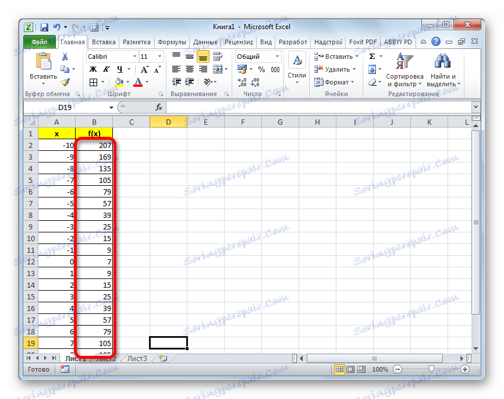This screenshot has height=399, width=504.
Task: Insert a new worksheet tab icon
Action: click(164, 358)
